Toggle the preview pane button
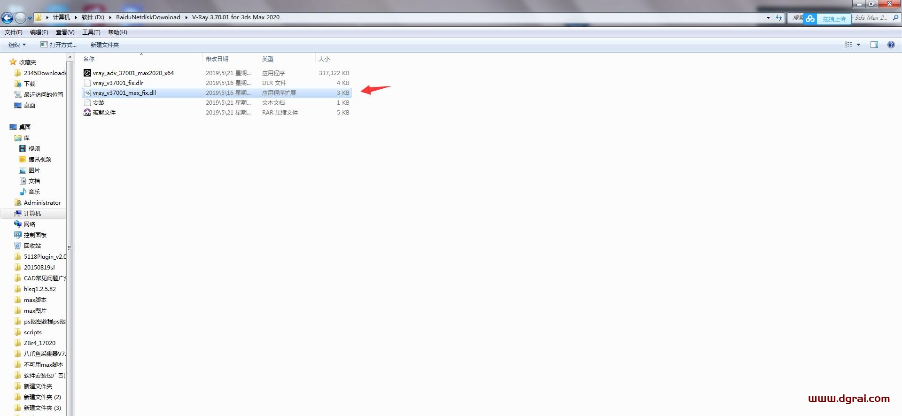The image size is (902, 416). pyautogui.click(x=874, y=45)
